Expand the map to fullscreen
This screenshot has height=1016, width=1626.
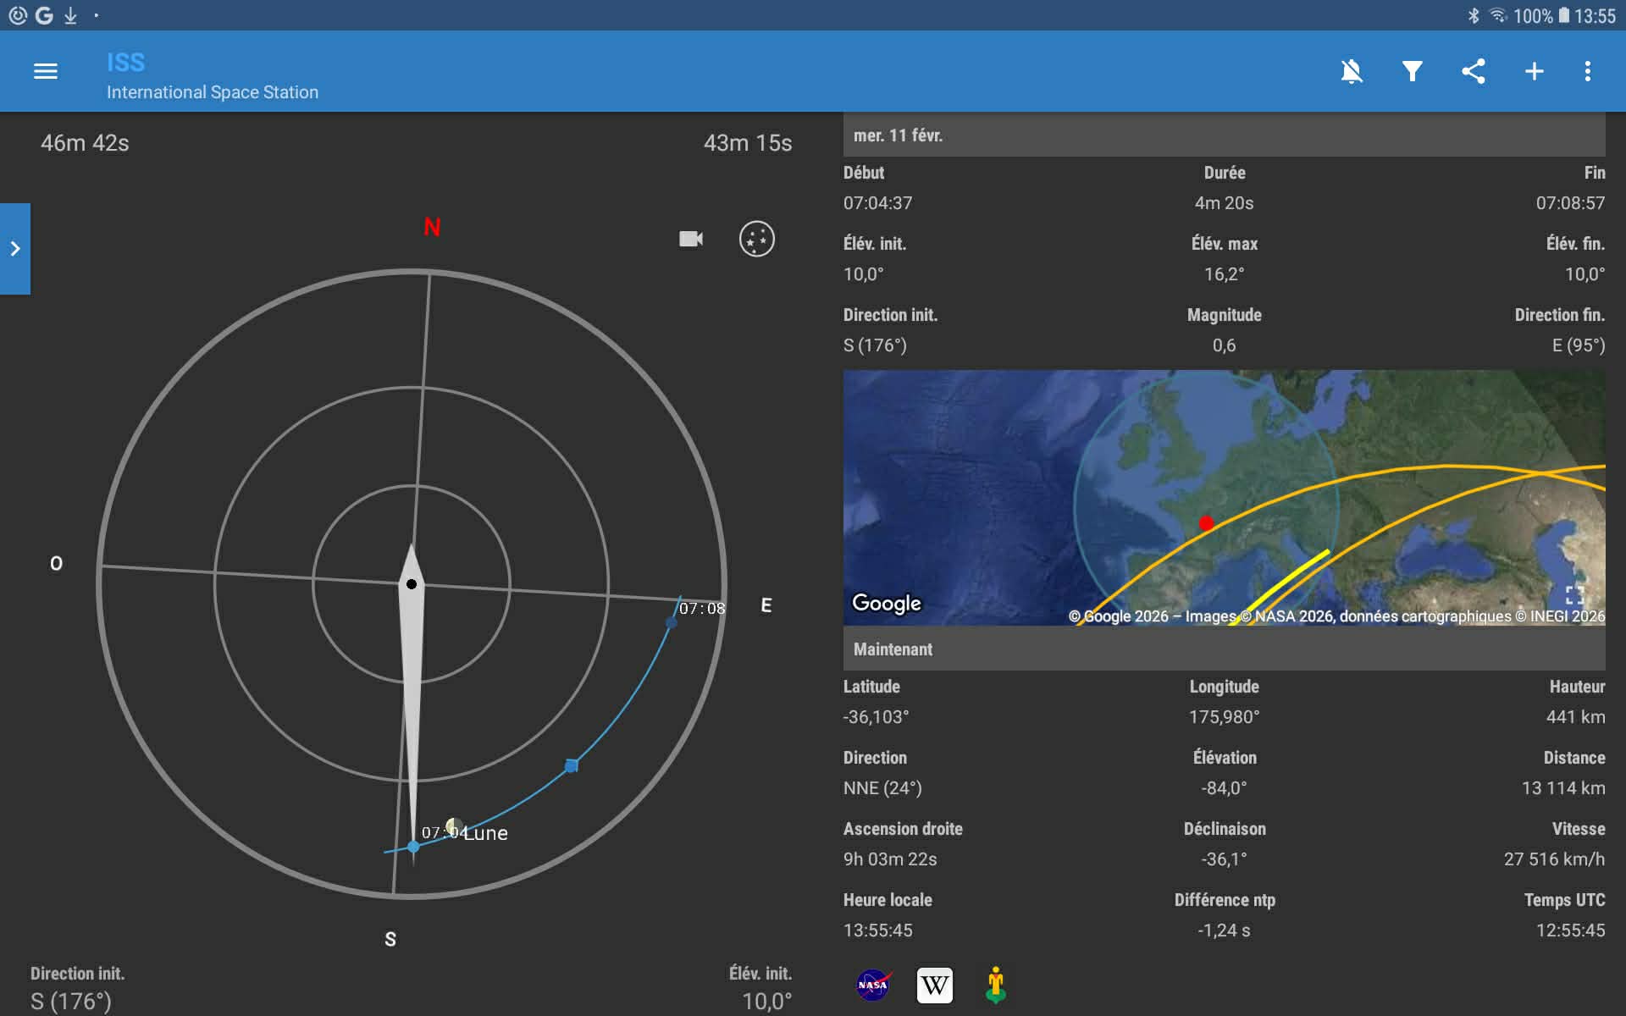[1574, 594]
